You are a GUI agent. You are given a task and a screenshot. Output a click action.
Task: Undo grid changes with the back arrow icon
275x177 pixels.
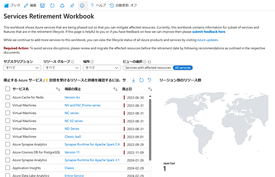tap(149, 80)
